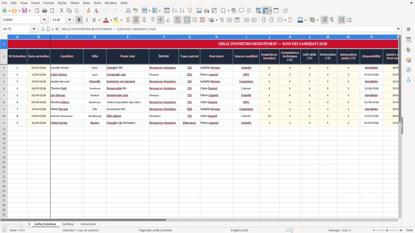
Task: Click the Print icon
Action: click(x=45, y=11)
